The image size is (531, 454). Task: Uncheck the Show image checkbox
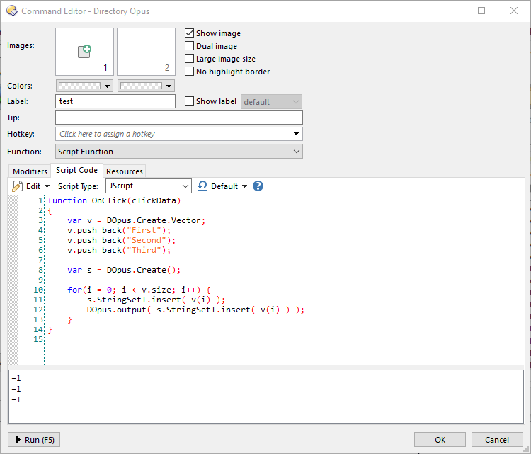[190, 33]
